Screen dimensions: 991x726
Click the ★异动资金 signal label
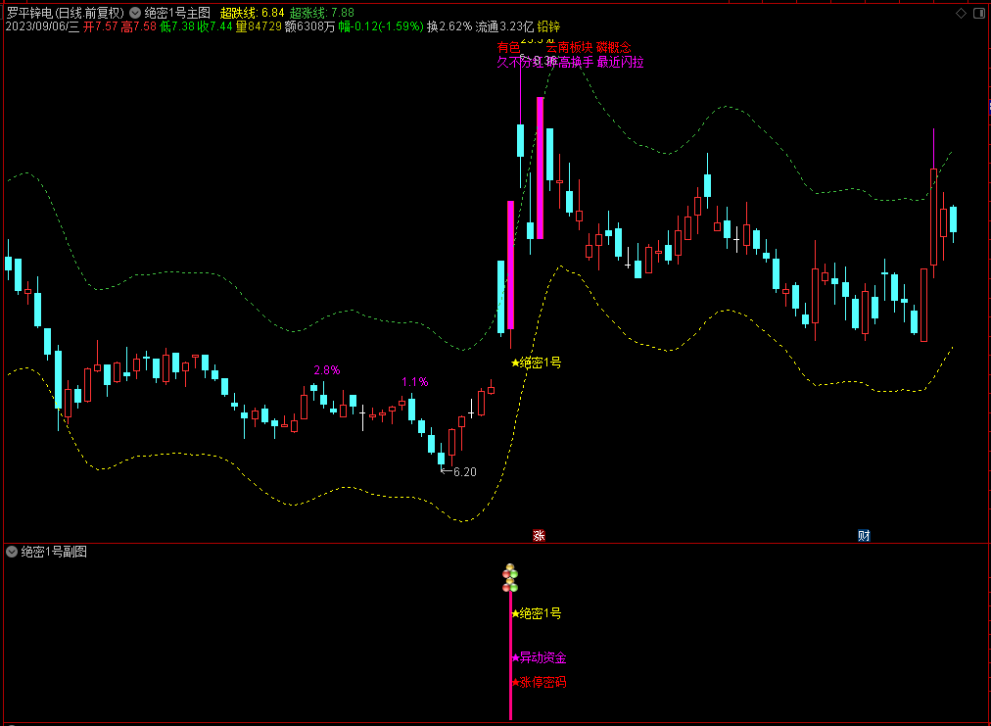539,658
